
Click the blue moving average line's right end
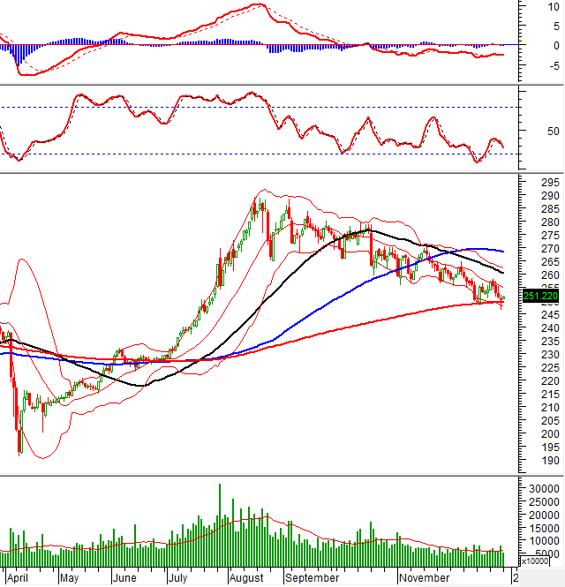(503, 251)
